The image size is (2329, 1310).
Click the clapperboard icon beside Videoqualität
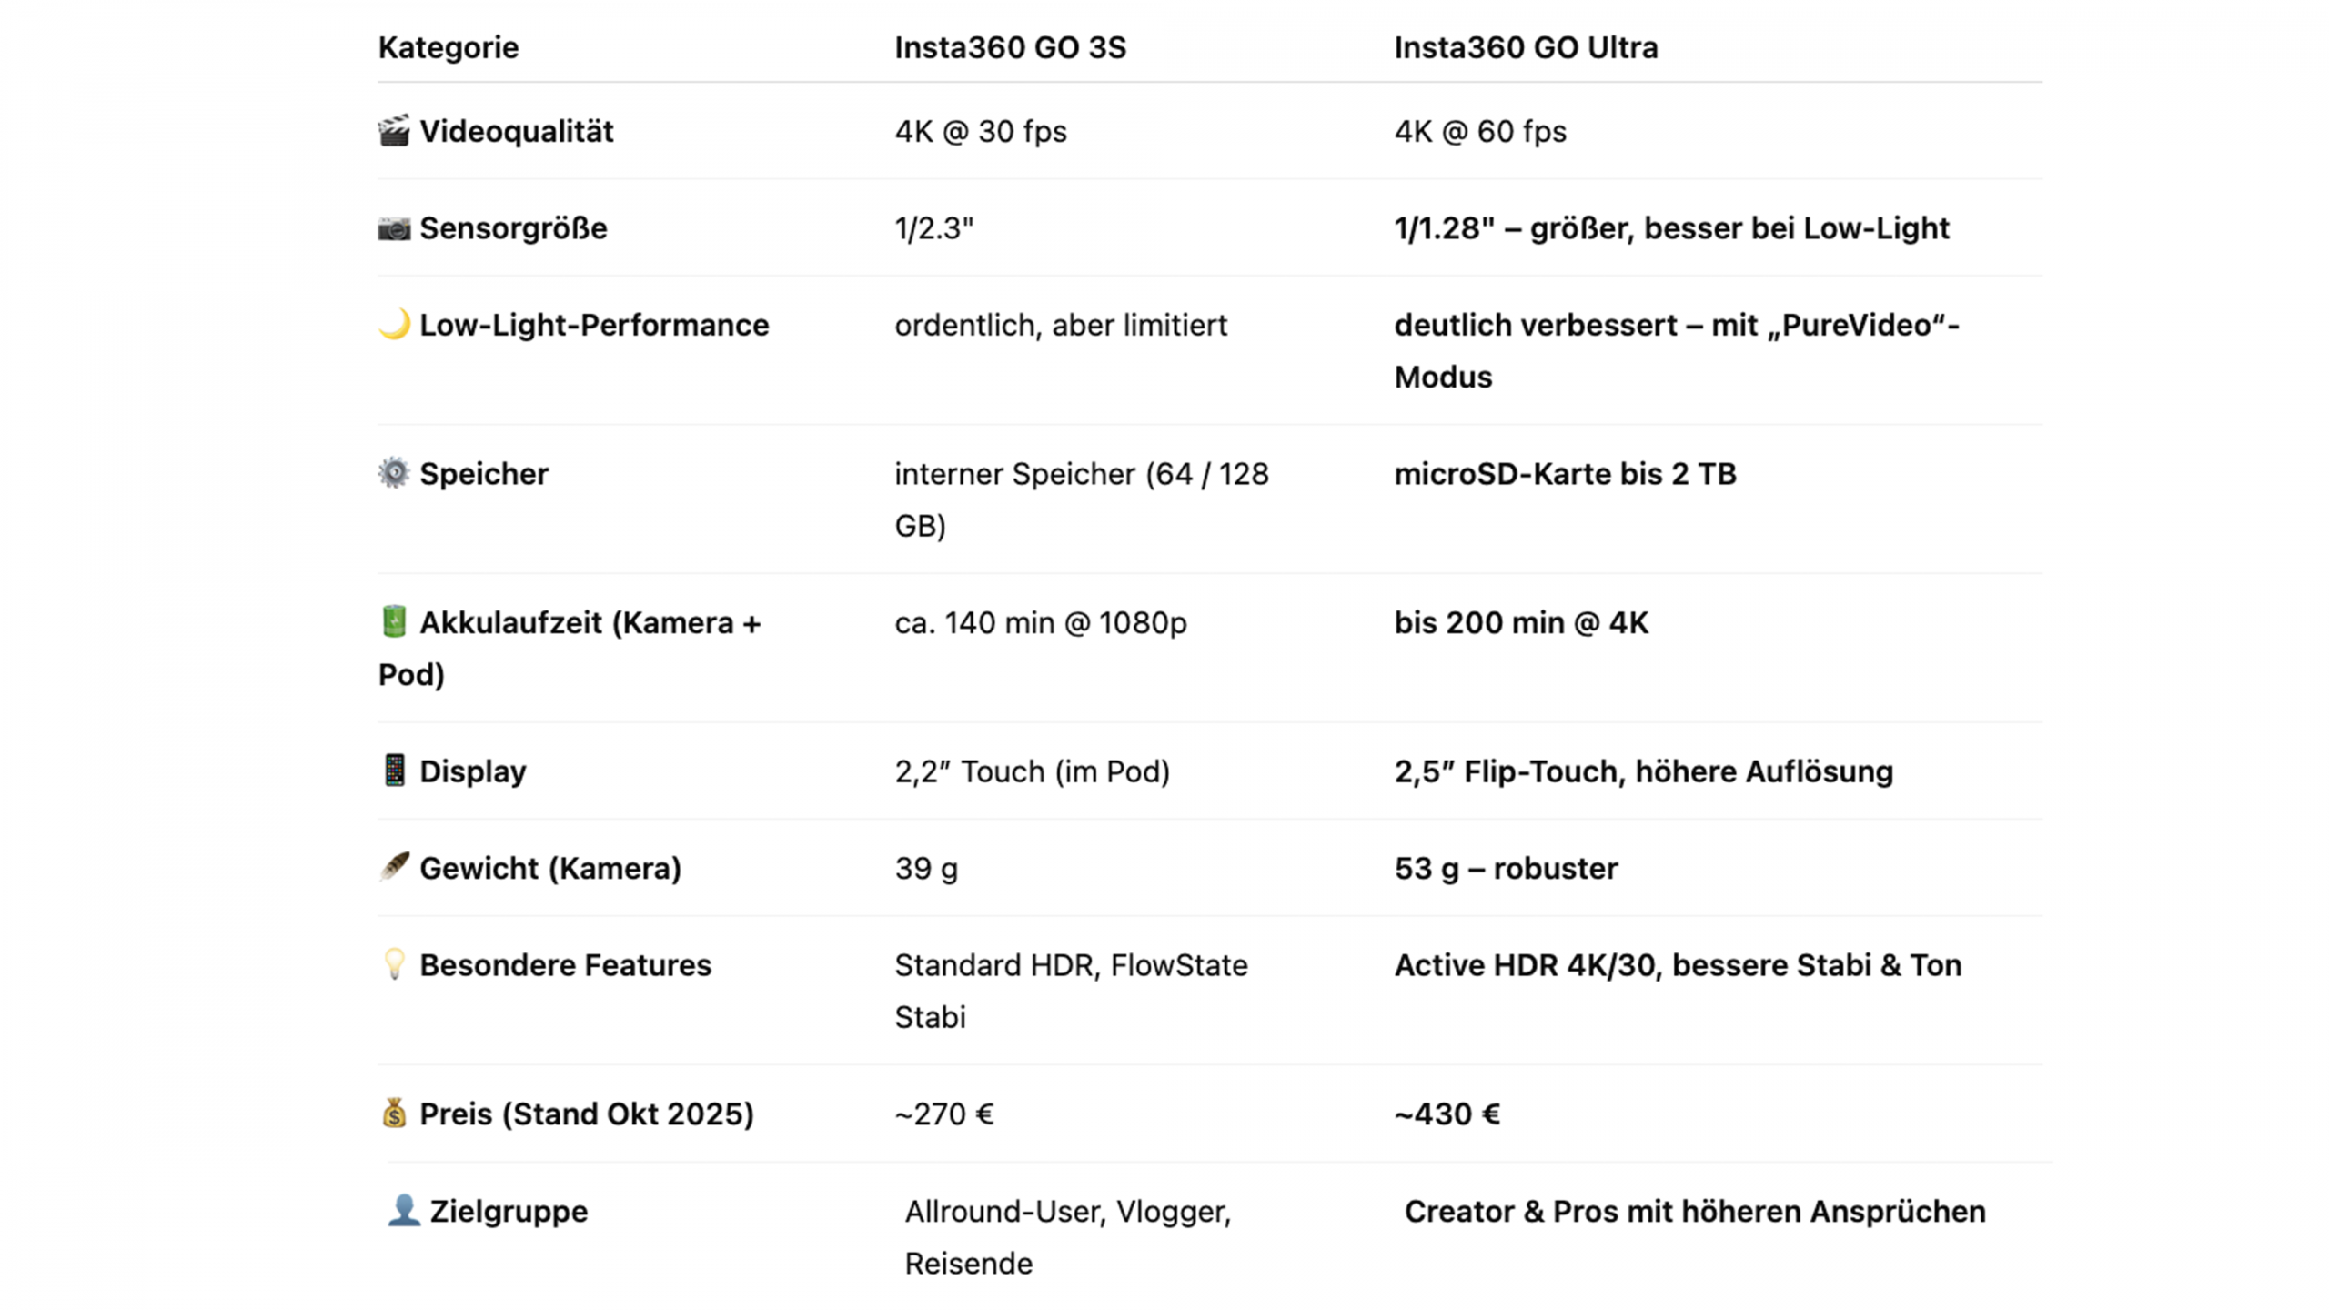pyautogui.click(x=393, y=131)
